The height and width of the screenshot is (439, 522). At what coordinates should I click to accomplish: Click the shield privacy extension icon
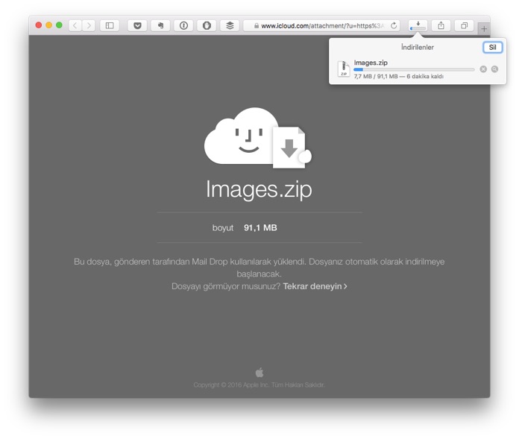[x=207, y=25]
